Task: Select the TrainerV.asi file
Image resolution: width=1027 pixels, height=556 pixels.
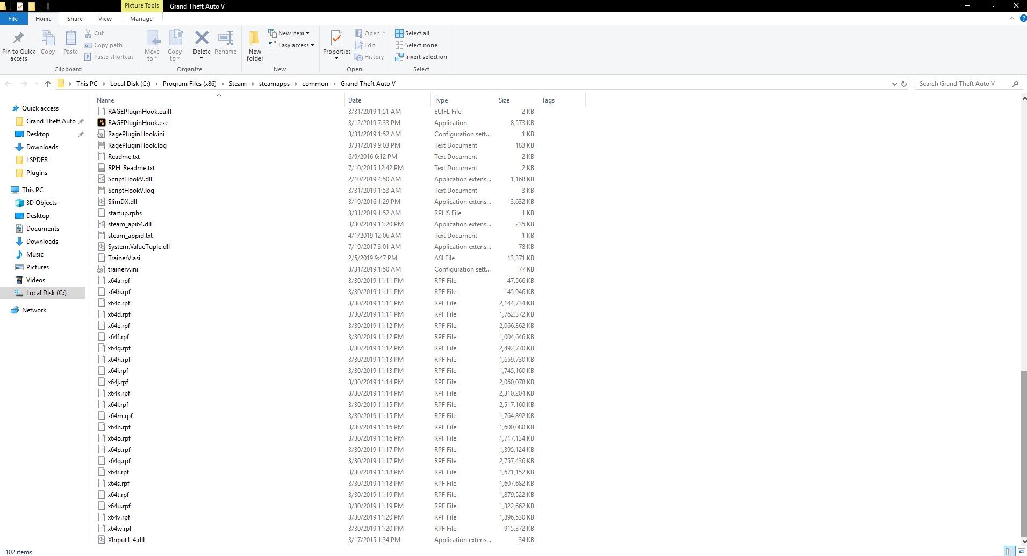Action: (x=124, y=258)
